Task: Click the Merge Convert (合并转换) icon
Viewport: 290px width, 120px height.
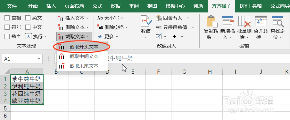Action: (261, 21)
